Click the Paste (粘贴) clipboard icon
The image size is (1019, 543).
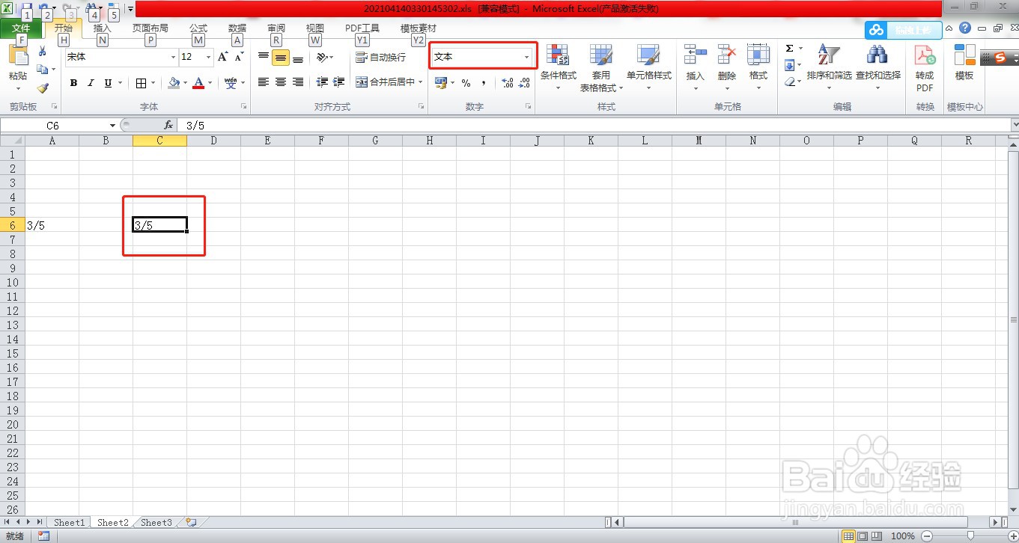pos(18,58)
